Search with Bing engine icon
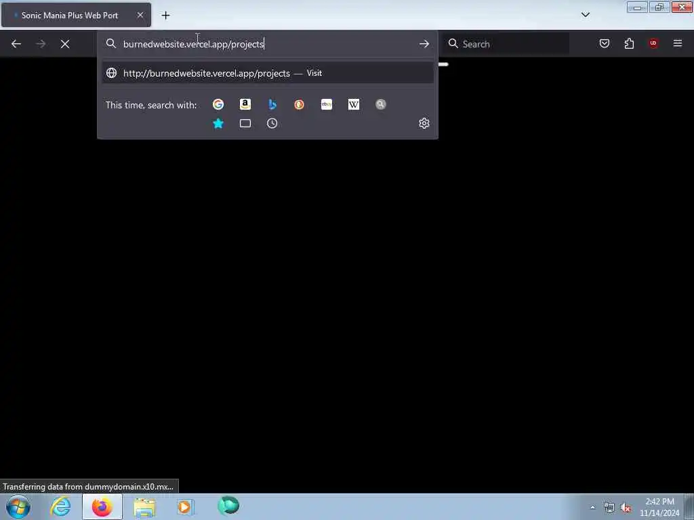This screenshot has width=694, height=520. tap(272, 104)
